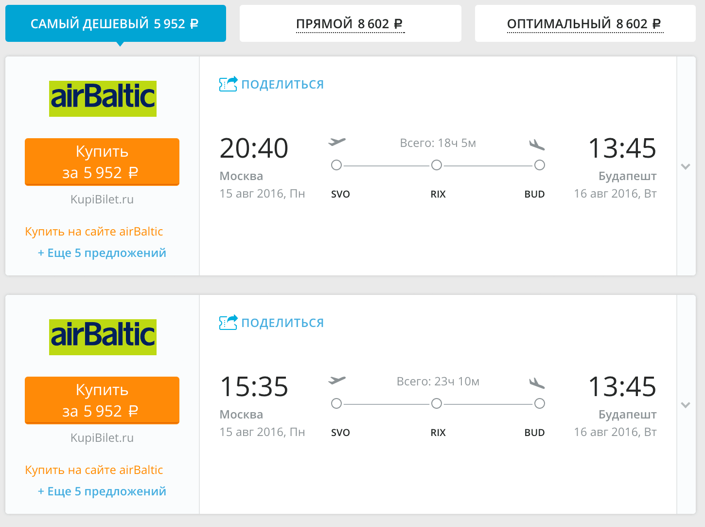Image resolution: width=705 pixels, height=527 pixels.
Task: Click the RIX layover stop marker on first route
Action: pyautogui.click(x=437, y=165)
